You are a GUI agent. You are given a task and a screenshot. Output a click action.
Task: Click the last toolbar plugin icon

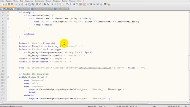pos(109,4)
